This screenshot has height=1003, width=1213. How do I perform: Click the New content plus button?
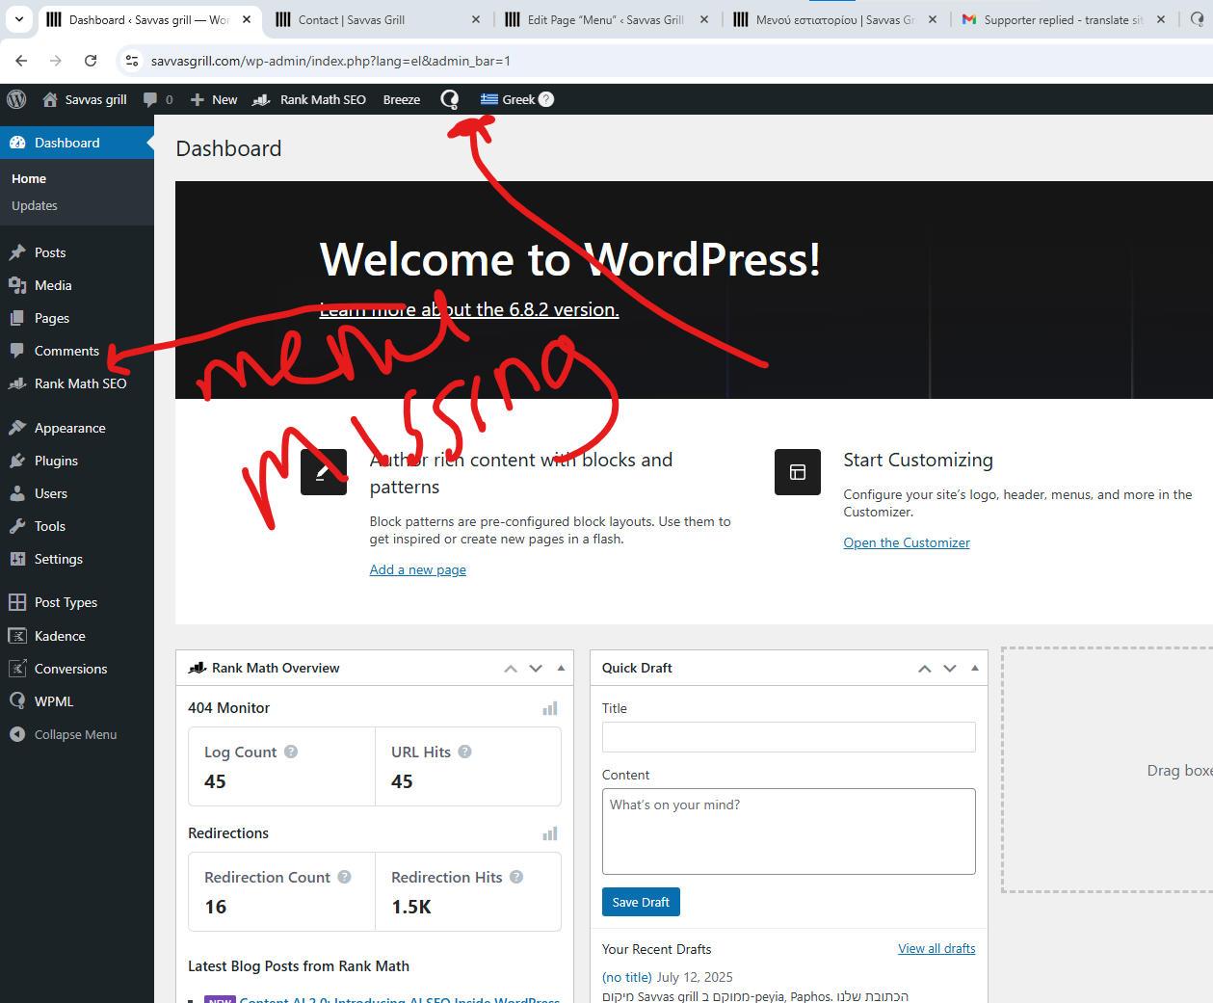(214, 99)
